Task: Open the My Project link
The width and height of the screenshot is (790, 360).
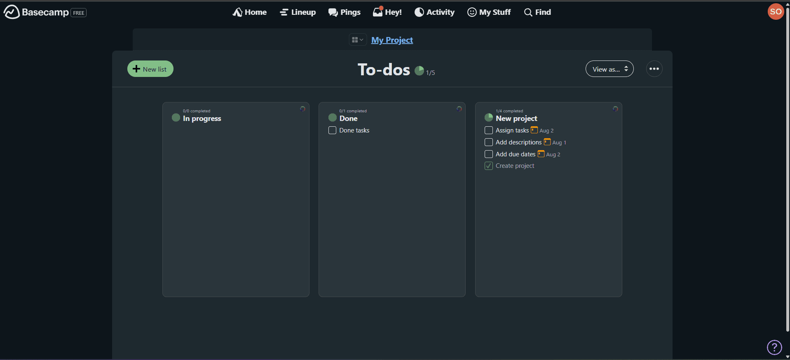Action: tap(392, 40)
